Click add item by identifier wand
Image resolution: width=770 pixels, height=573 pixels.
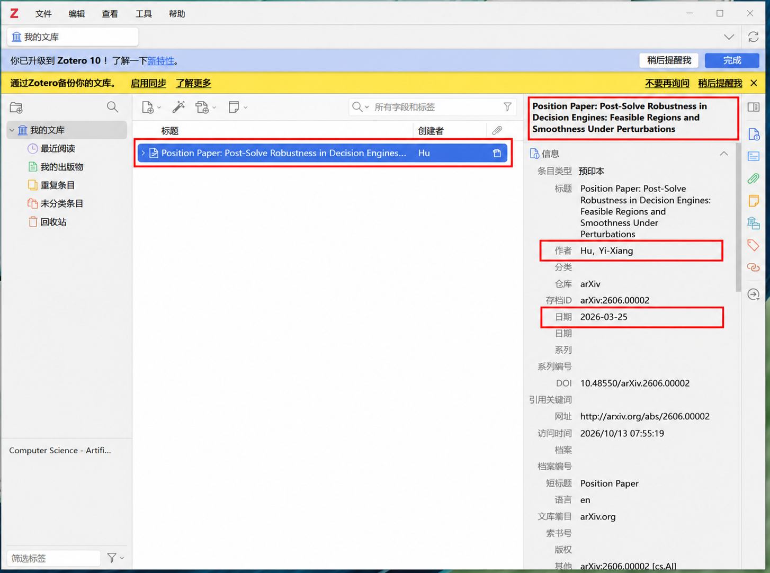tap(178, 107)
